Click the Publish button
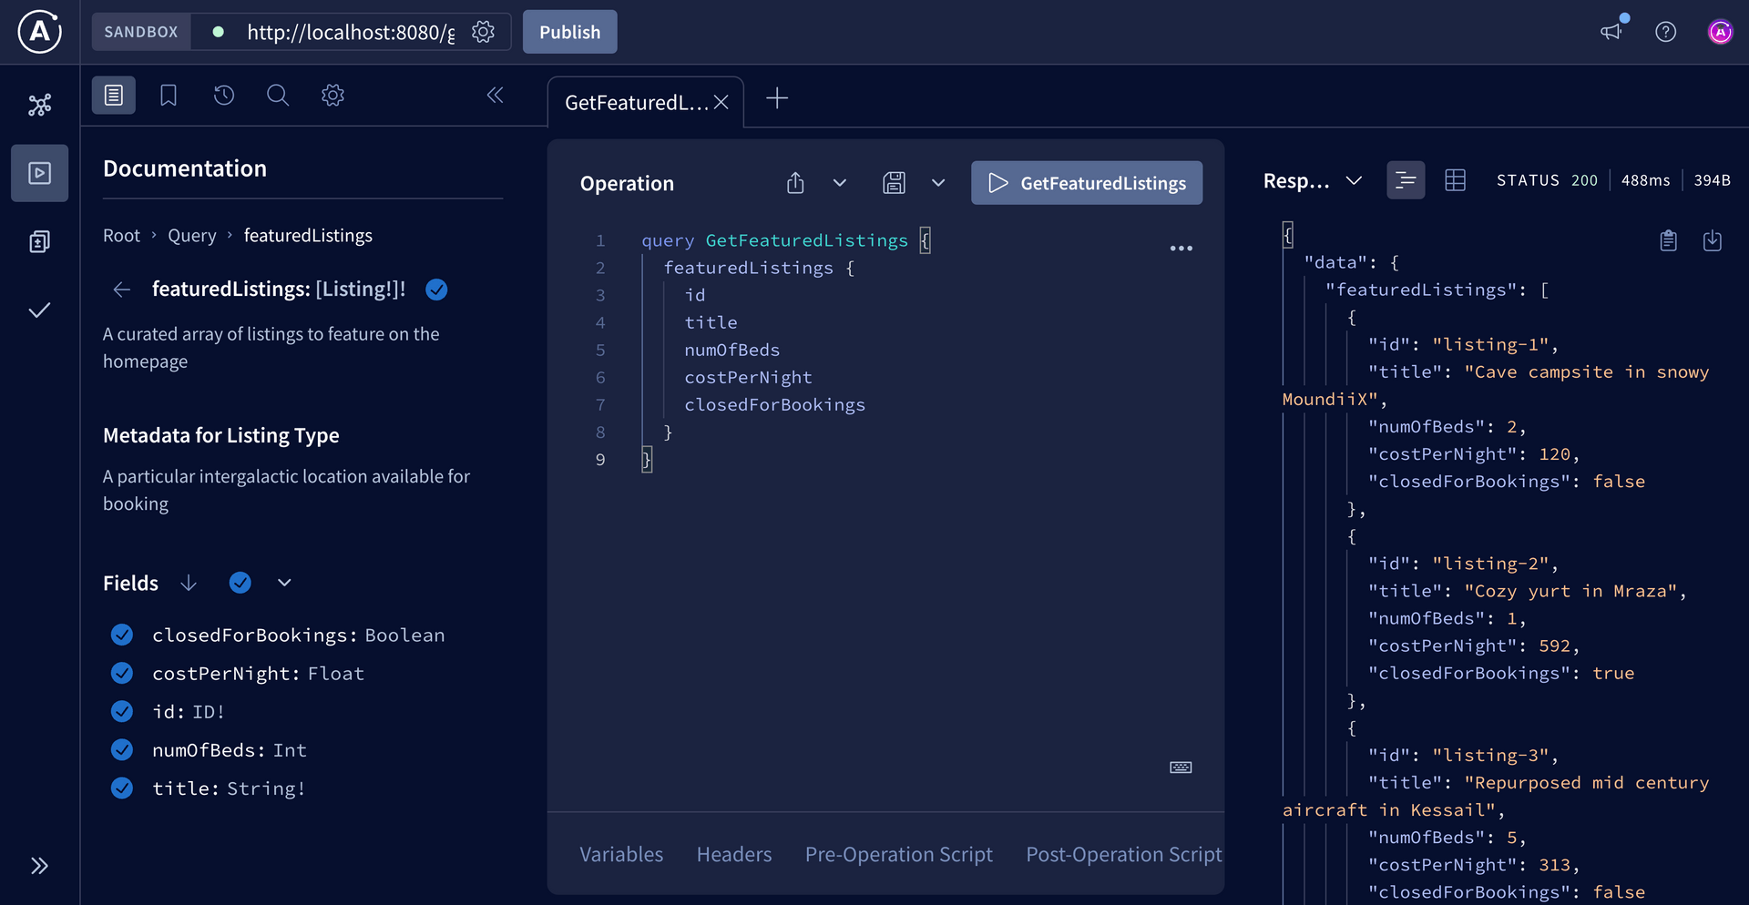The width and height of the screenshot is (1749, 905). pos(569,31)
